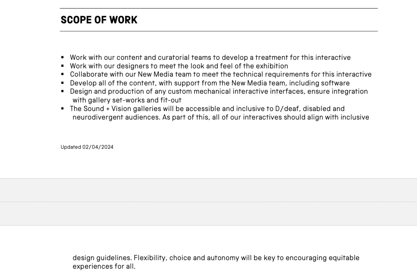Click the line with gallery set-works and fit-out
This screenshot has width=417, height=280.
coord(127,100)
